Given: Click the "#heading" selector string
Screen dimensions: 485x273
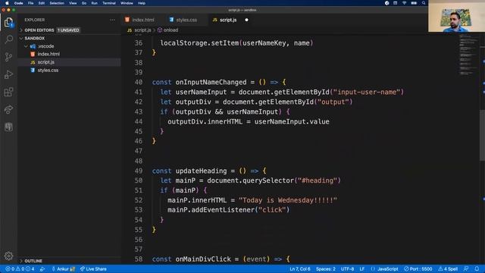Looking at the screenshot, I should [318, 180].
